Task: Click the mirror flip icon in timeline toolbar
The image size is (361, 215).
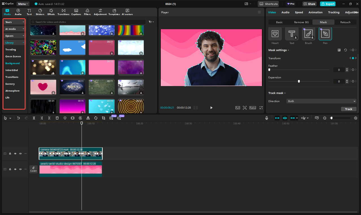Action: [88, 118]
